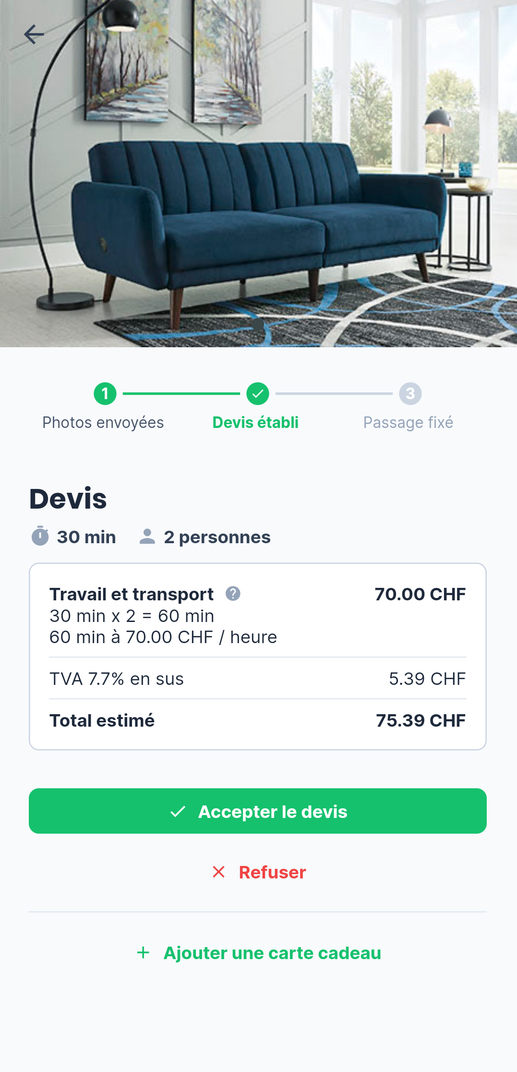The height and width of the screenshot is (1072, 517).
Task: Click the checkmark icon on accept button
Action: (178, 812)
